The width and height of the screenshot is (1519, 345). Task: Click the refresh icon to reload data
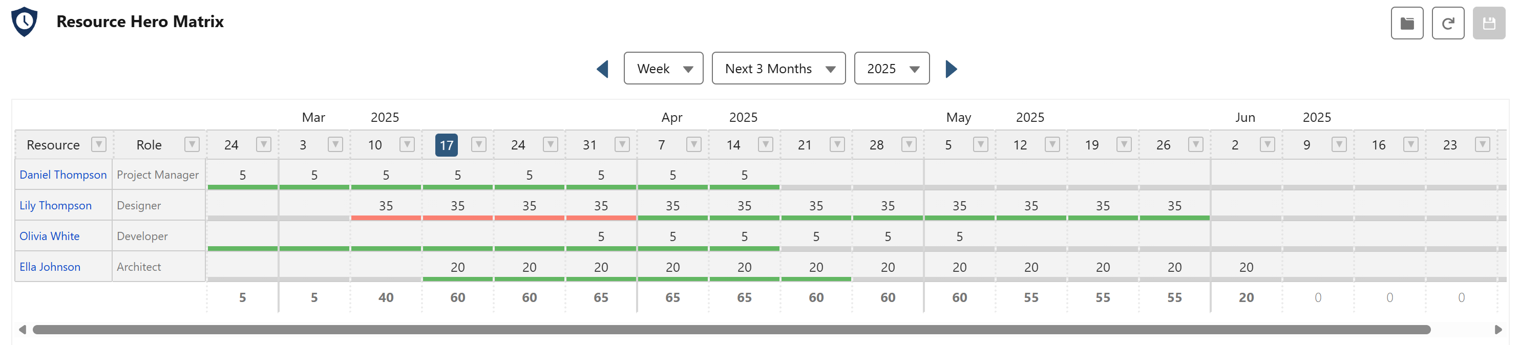pyautogui.click(x=1449, y=23)
